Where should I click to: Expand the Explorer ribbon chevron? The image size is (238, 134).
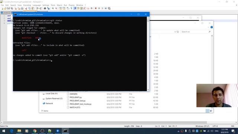pos(208,27)
